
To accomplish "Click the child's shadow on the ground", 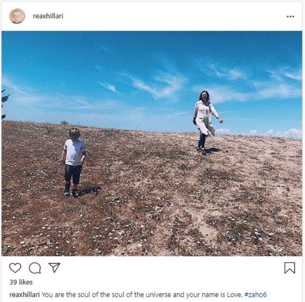I will click(x=89, y=191).
